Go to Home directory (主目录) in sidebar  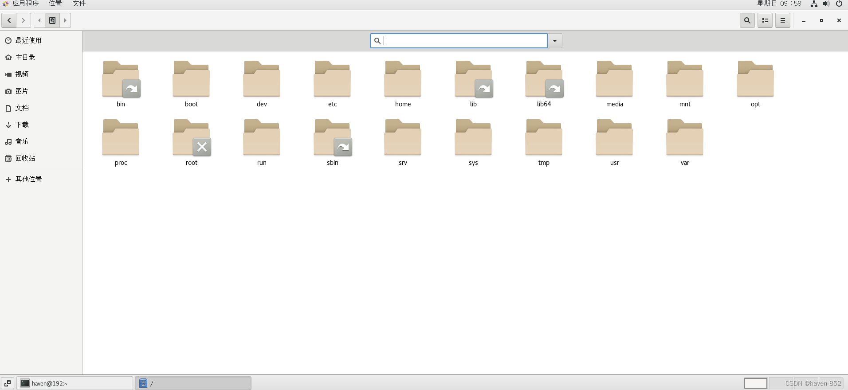(x=41, y=57)
